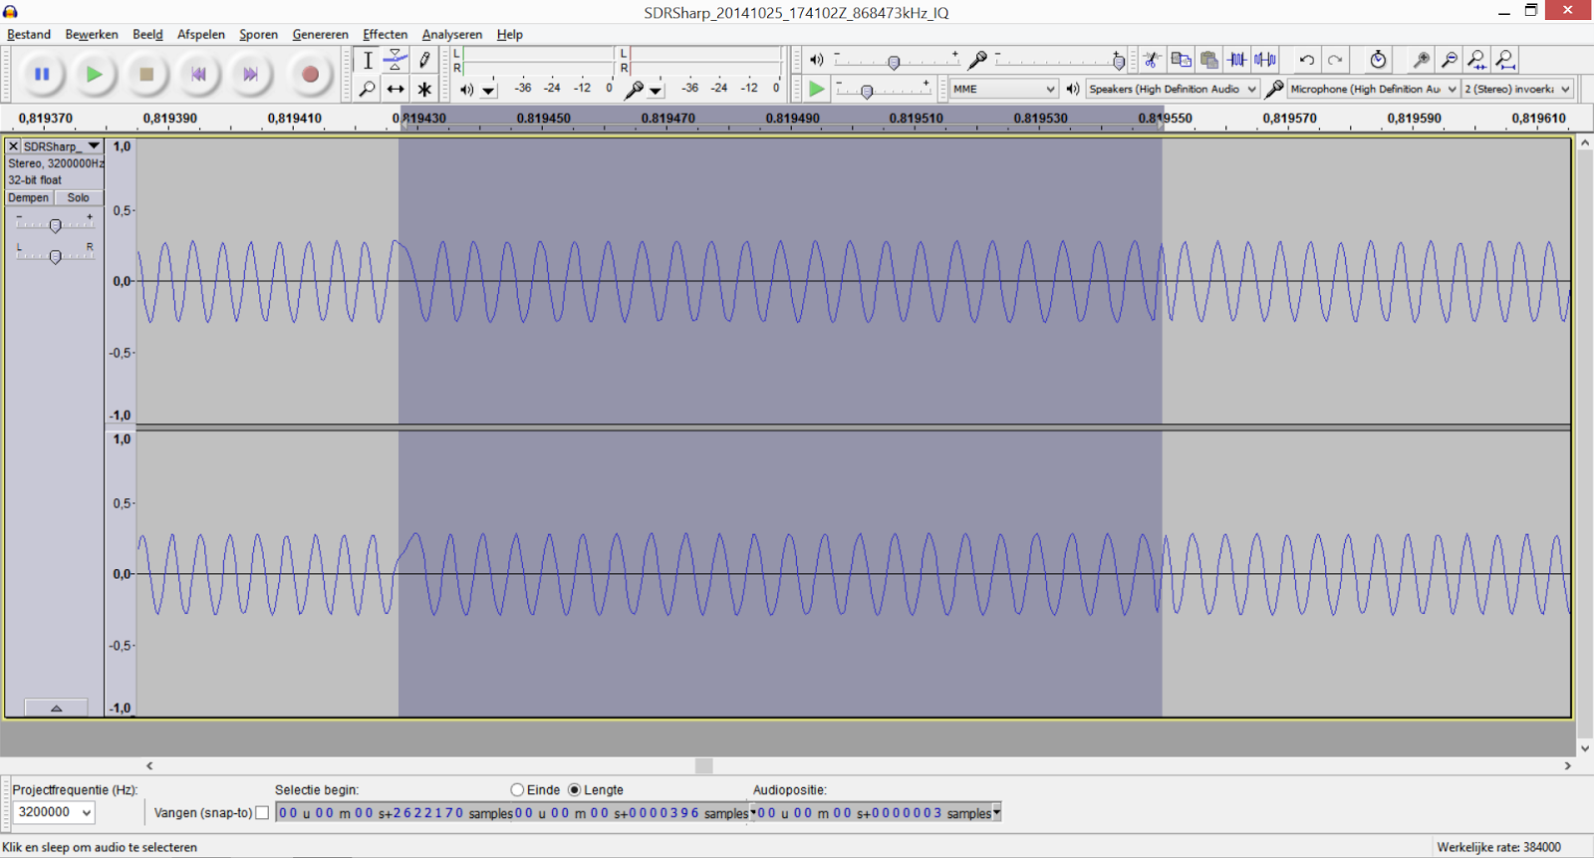This screenshot has height=858, width=1594.
Task: Skip to start of the track
Action: [x=198, y=74]
